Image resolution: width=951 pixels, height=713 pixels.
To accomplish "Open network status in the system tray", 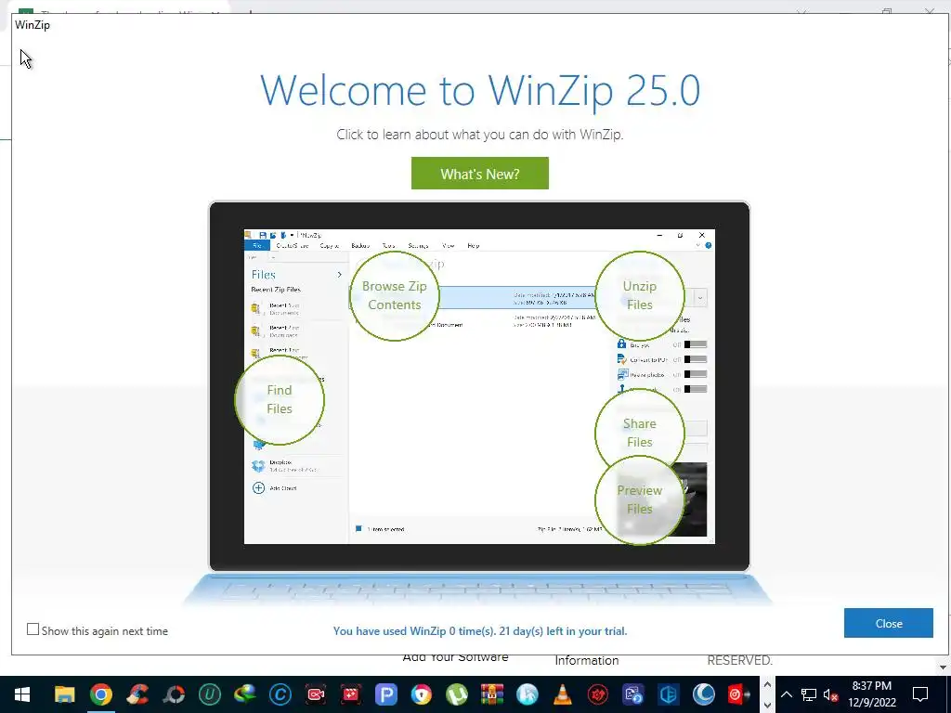I will [x=809, y=694].
